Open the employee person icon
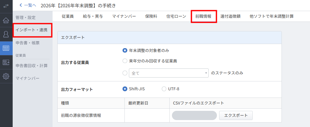Image resolution: width=310 pixels, height=127 pixels. pos(6,34)
